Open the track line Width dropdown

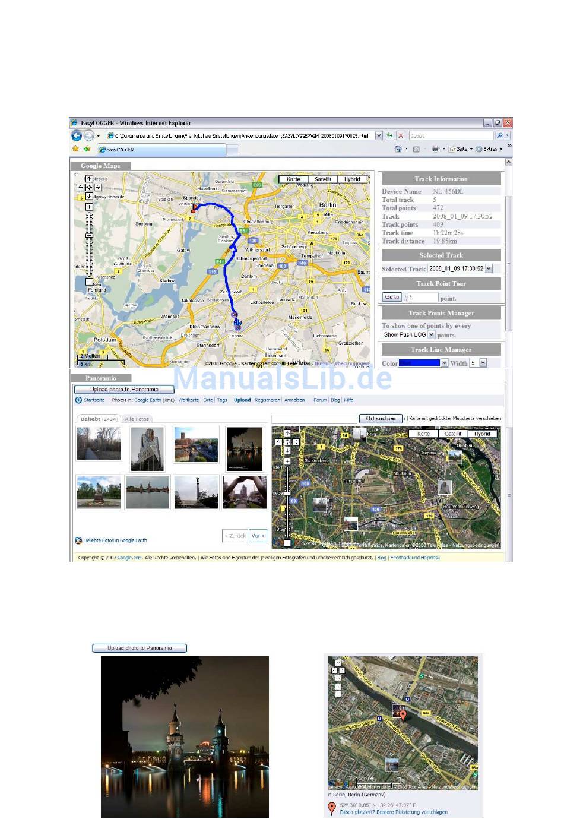pos(483,363)
